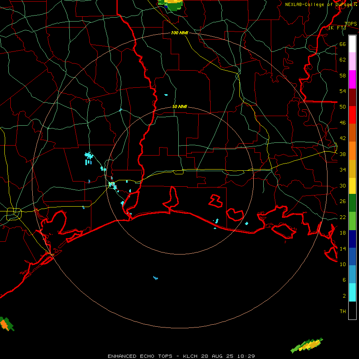Click the light pink 62 kft swatch
Screen dimensions: 359x359
[x=352, y=61]
